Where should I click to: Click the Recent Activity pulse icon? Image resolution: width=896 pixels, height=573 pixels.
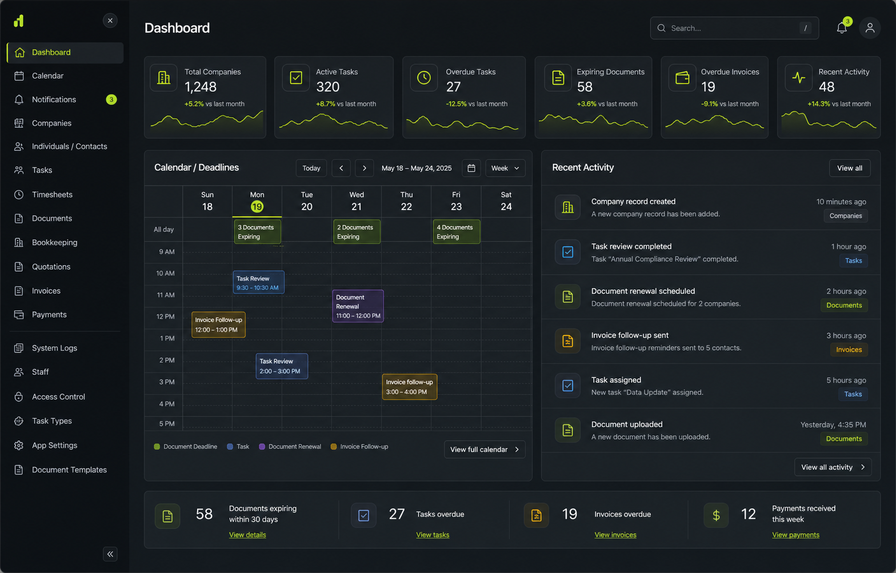tap(799, 78)
